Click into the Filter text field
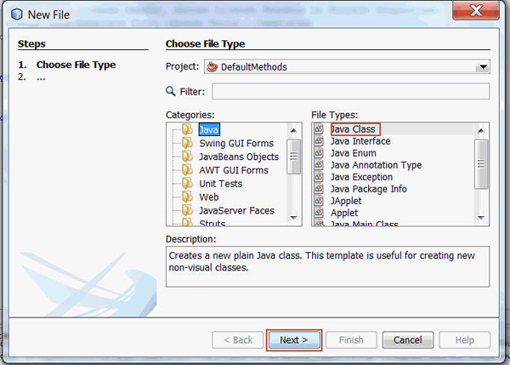This screenshot has height=365, width=510. pos(350,91)
